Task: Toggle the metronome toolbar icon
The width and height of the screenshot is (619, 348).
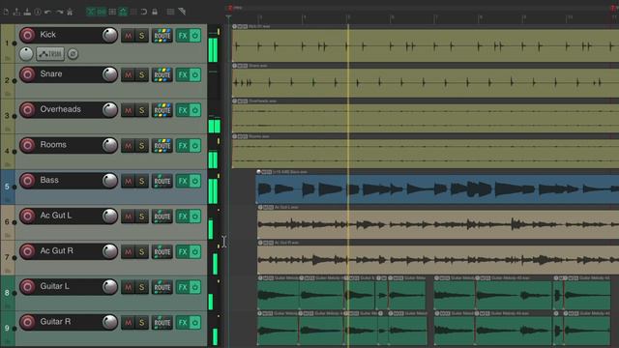Action: pyautogui.click(x=70, y=12)
